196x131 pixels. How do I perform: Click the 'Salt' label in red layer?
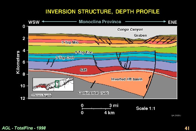click(x=83, y=70)
